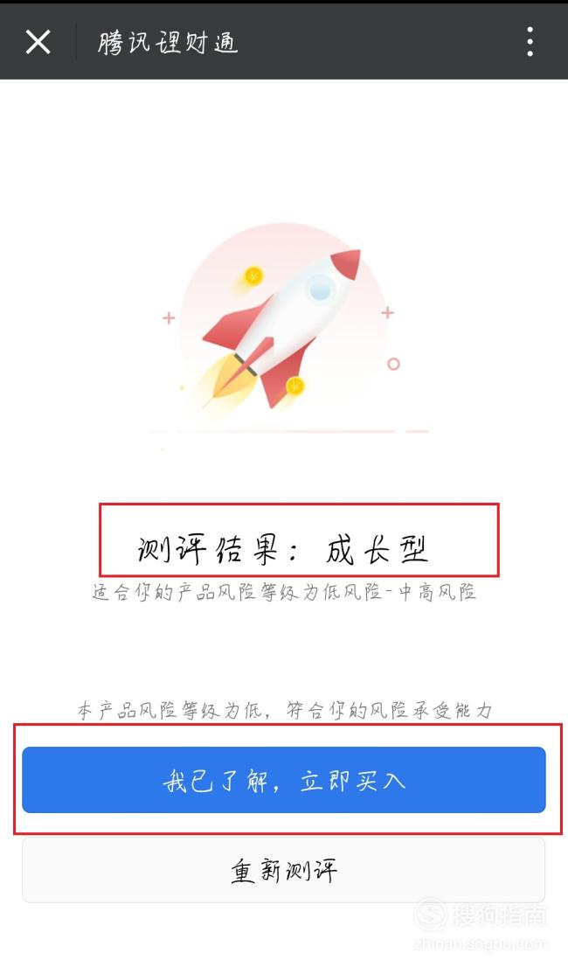Click the pink plus sign right of rocket
This screenshot has height=974, width=568.
(387, 312)
